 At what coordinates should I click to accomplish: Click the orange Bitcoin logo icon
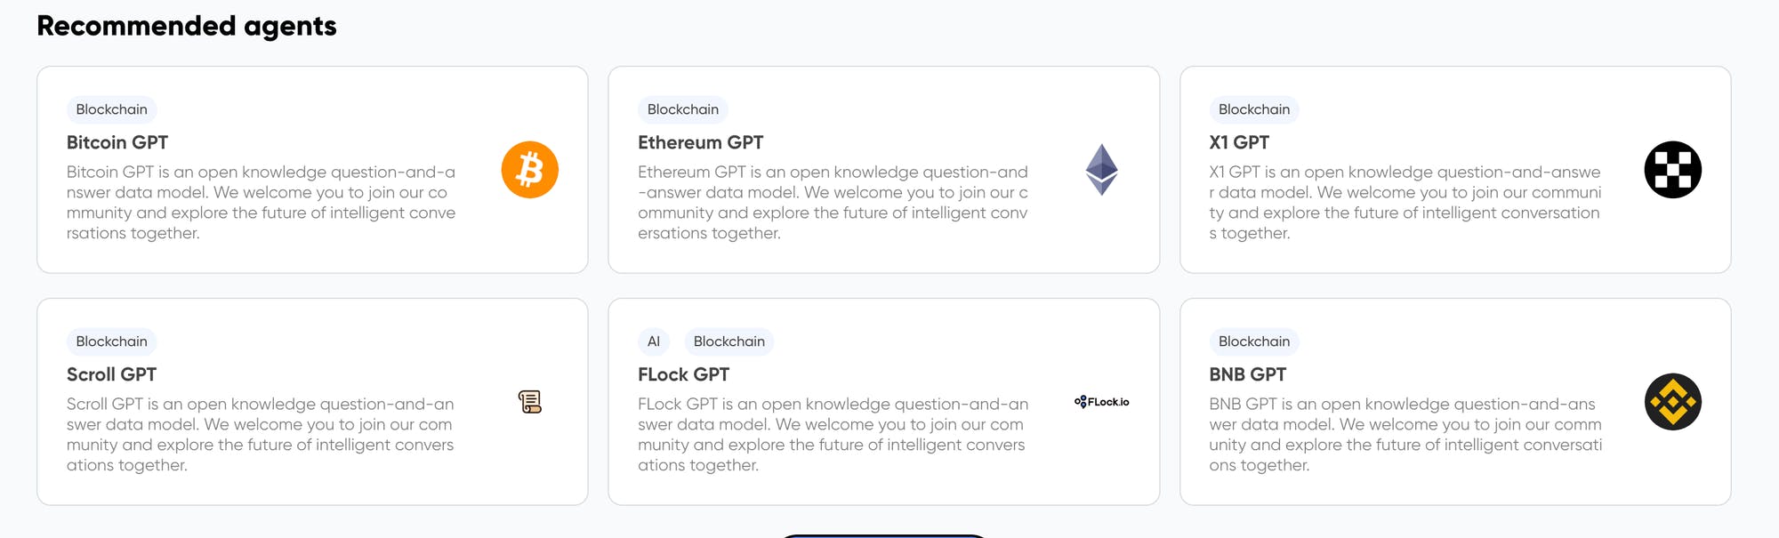click(529, 170)
